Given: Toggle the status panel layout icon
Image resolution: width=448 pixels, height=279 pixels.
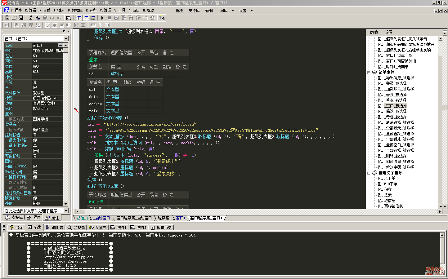Looking at the screenshot, I should pos(86,18).
